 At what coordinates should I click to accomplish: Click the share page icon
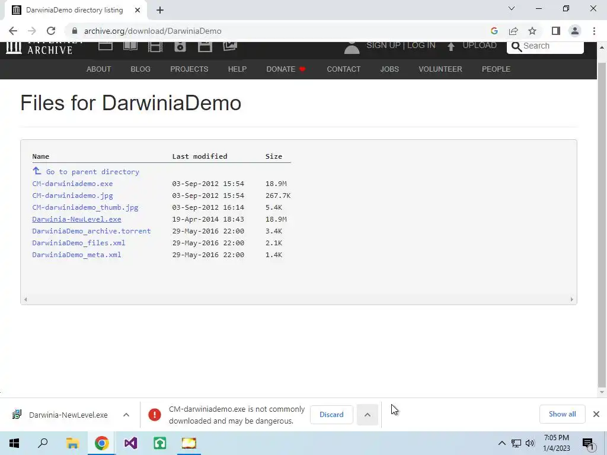tap(513, 31)
